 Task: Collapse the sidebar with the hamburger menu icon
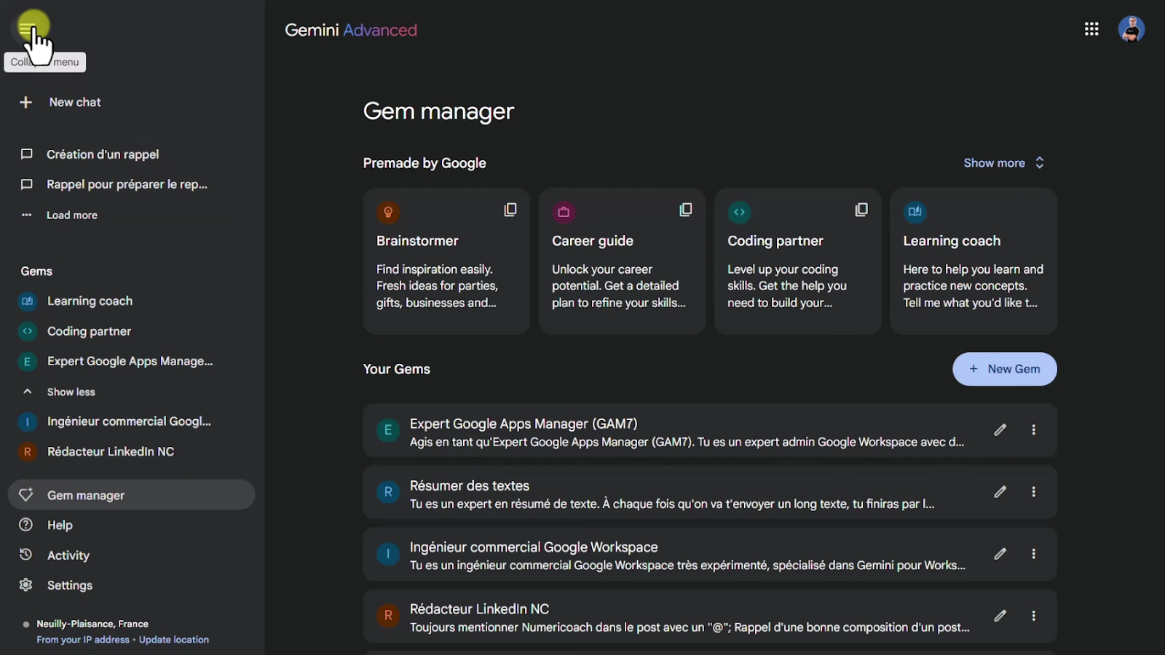click(27, 29)
